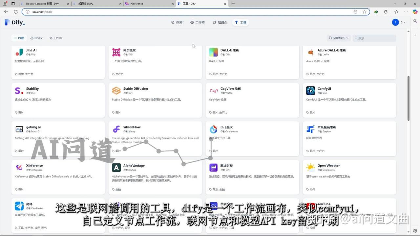420x236 pixels.
Task: Open the Jina AI tool icon
Action: (19, 52)
